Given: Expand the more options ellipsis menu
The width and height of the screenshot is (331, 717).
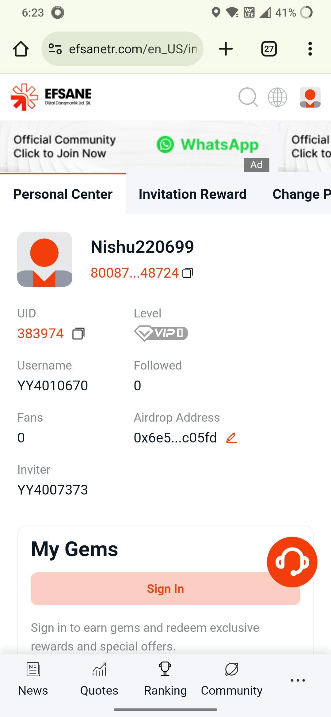Looking at the screenshot, I should (x=298, y=680).
